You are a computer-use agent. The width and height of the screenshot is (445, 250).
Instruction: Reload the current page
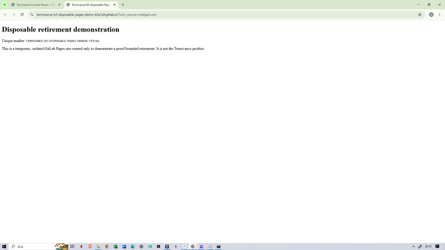click(22, 14)
